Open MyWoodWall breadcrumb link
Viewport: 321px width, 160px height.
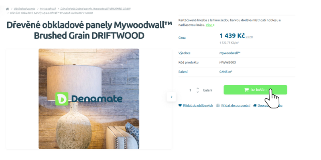[x=48, y=9]
